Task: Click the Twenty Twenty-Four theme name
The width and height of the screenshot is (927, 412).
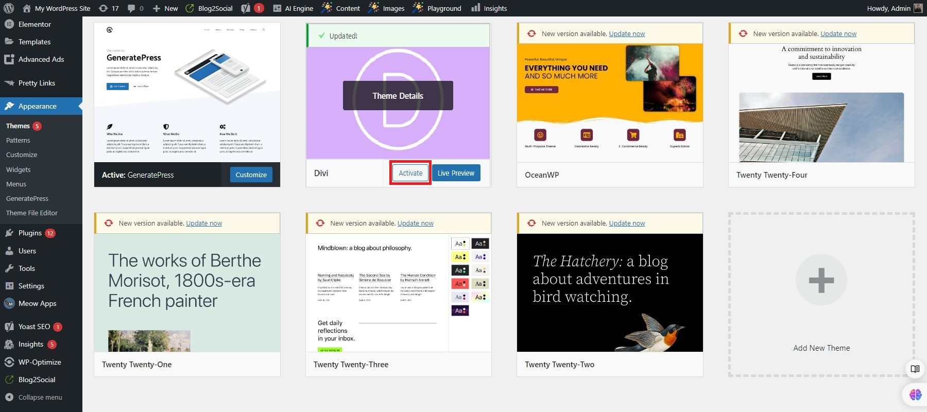Action: tap(772, 175)
